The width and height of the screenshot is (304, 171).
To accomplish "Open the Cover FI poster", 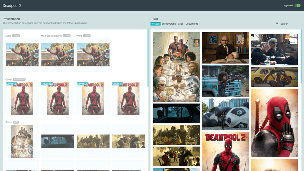I will pyautogui.click(x=128, y=98).
